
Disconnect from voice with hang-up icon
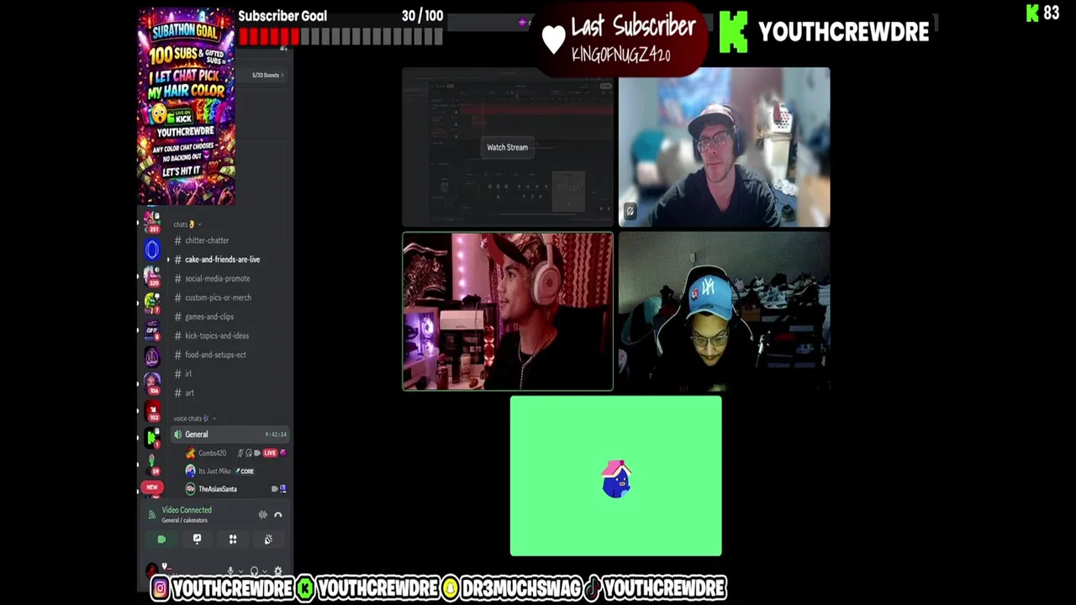click(278, 515)
